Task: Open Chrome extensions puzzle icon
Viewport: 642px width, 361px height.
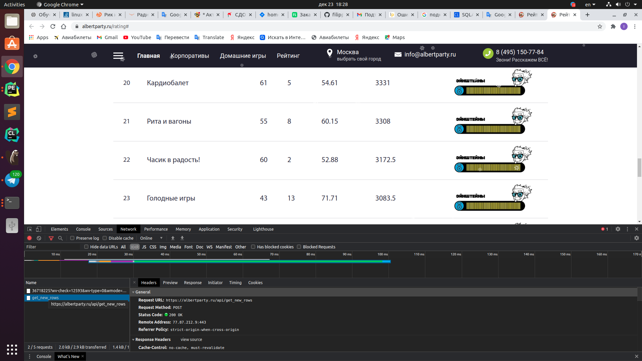Action: (613, 26)
